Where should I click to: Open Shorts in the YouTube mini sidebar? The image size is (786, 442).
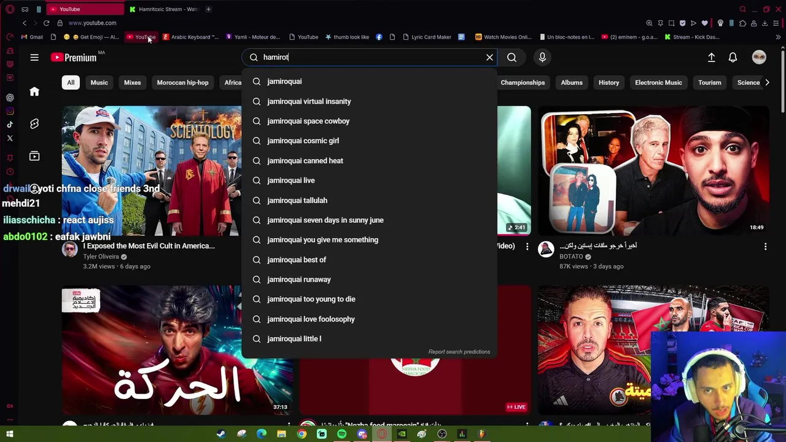pyautogui.click(x=34, y=124)
